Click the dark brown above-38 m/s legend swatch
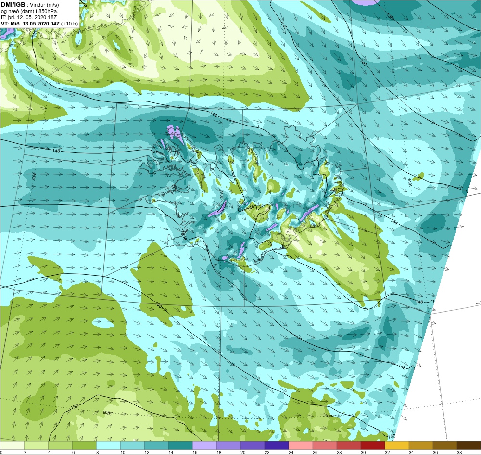Viewport: 481px width, 455px height. coord(469,445)
